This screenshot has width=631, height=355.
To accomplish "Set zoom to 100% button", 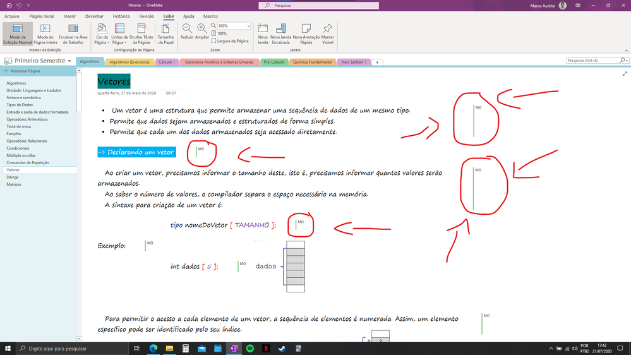I will click(x=219, y=33).
